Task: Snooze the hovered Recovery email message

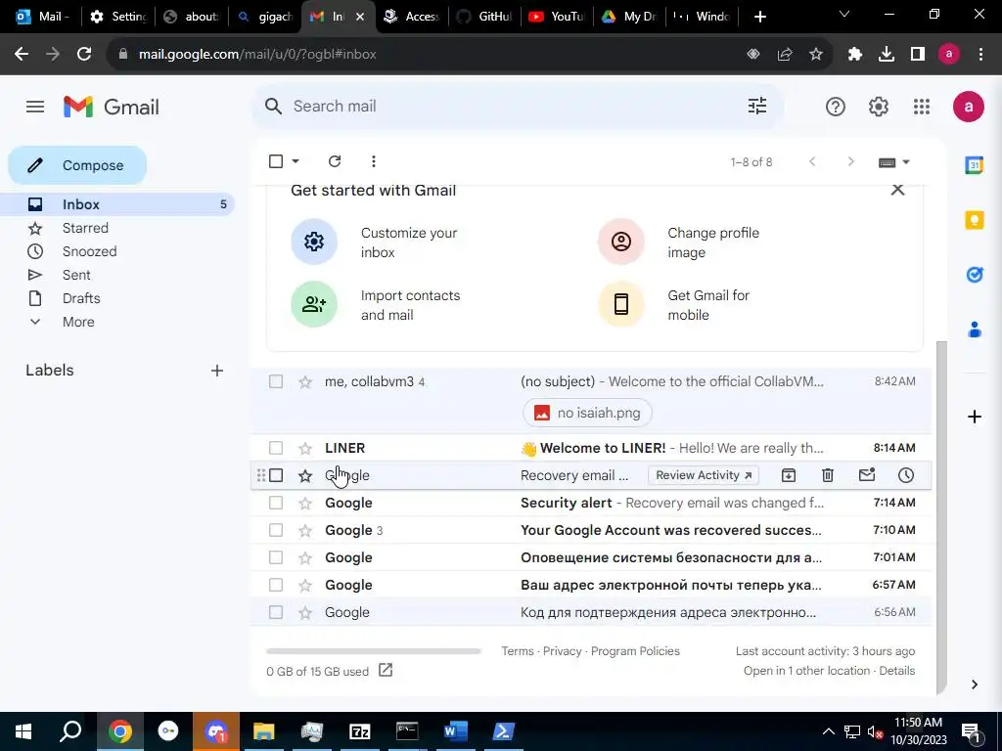Action: (906, 475)
